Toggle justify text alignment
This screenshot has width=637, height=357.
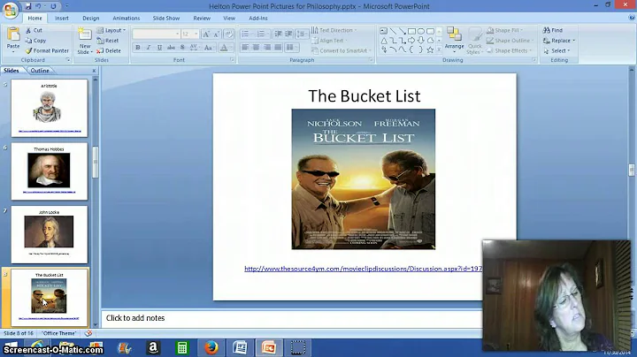278,48
